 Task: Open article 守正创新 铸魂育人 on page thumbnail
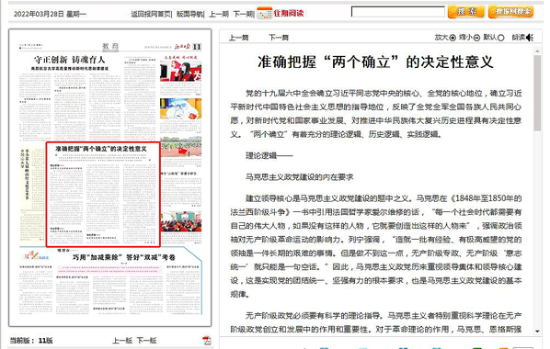point(70,60)
